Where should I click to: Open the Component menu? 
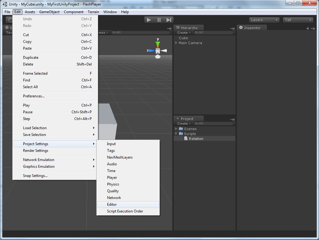pos(74,12)
